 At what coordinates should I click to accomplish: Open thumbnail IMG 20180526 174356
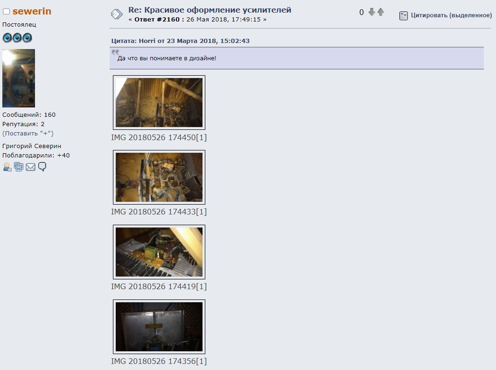(159, 327)
